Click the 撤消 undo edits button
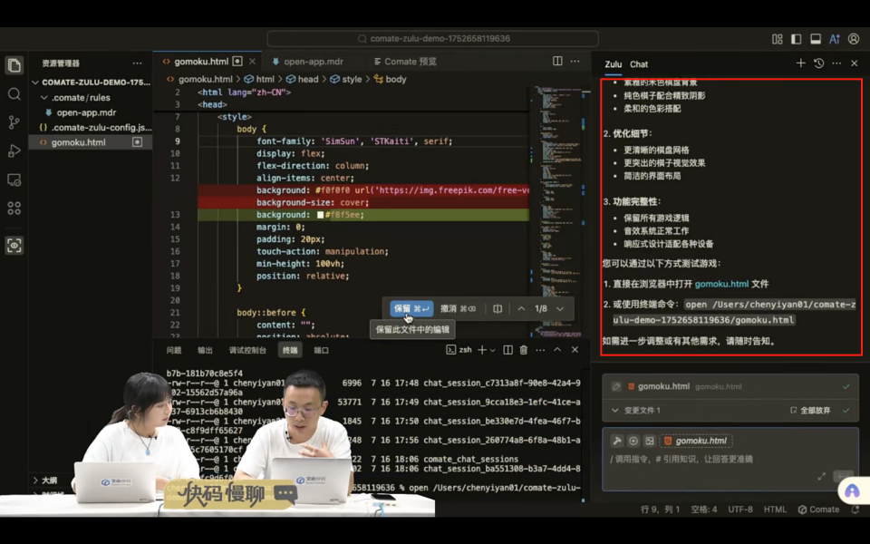Screen dimensions: 870x544 458,308
